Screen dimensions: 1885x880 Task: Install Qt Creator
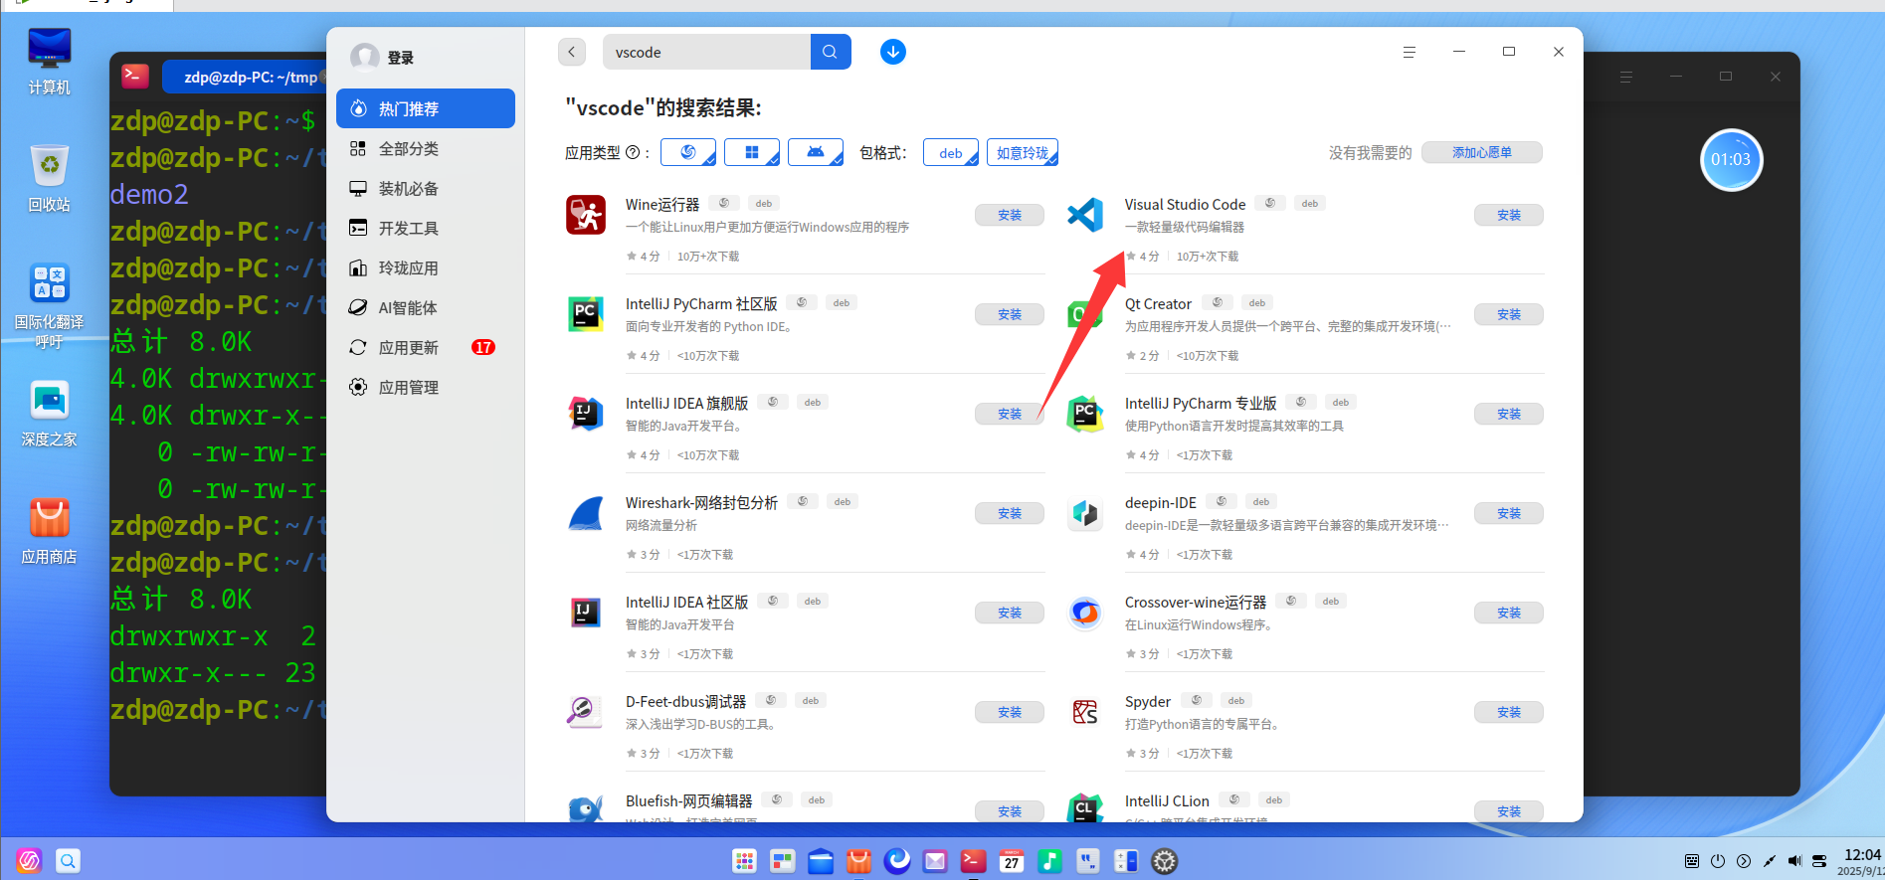pyautogui.click(x=1509, y=314)
